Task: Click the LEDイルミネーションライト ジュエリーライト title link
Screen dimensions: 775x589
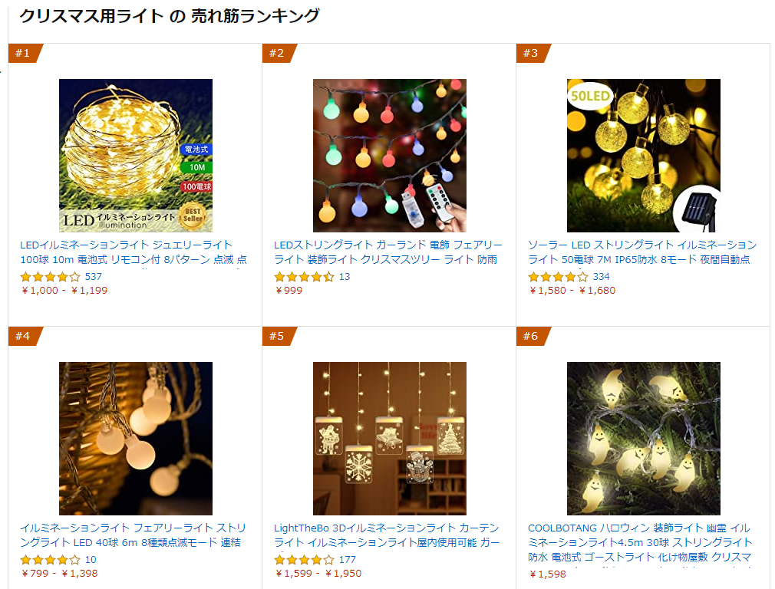Action: (134, 252)
